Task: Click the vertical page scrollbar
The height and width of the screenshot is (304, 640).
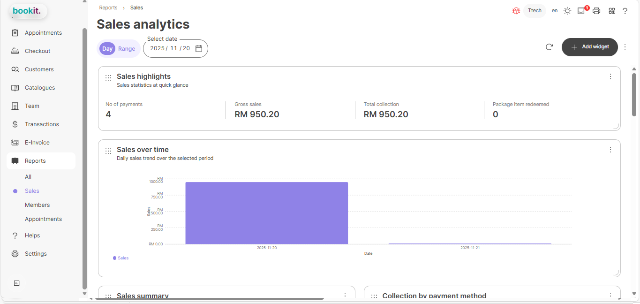Action: tap(634, 94)
